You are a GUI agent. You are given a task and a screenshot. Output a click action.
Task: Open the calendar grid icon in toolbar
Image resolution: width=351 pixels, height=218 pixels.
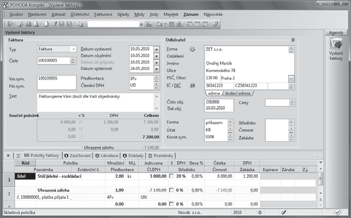pos(172,24)
